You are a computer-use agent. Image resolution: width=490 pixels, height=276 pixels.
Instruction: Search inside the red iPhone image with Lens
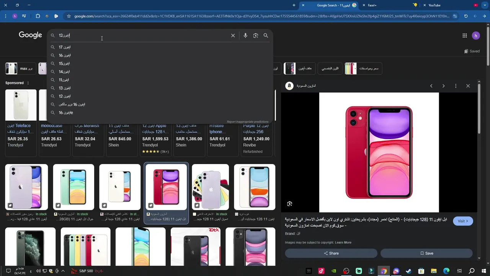tap(290, 204)
